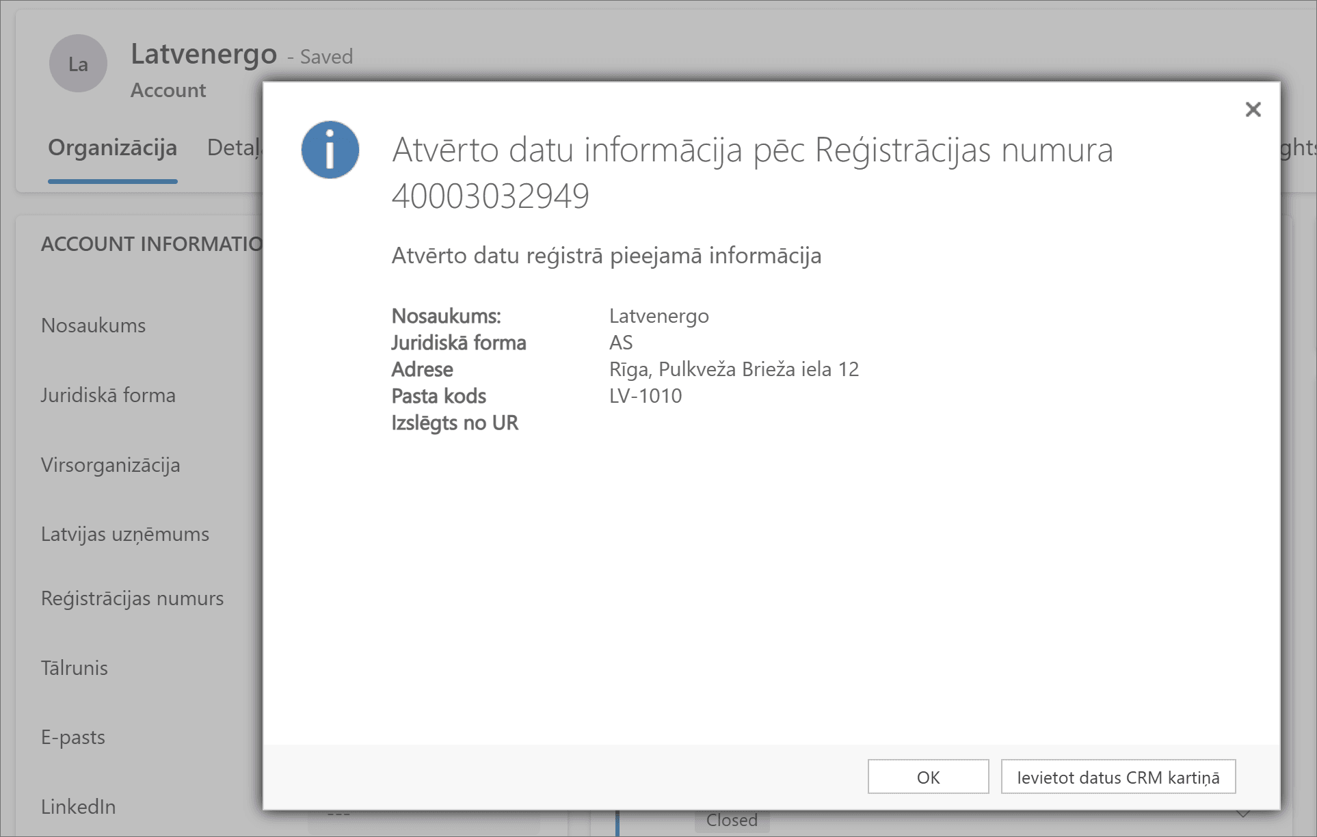Click Ievietot datus CRM kartiņā button

(x=1118, y=777)
